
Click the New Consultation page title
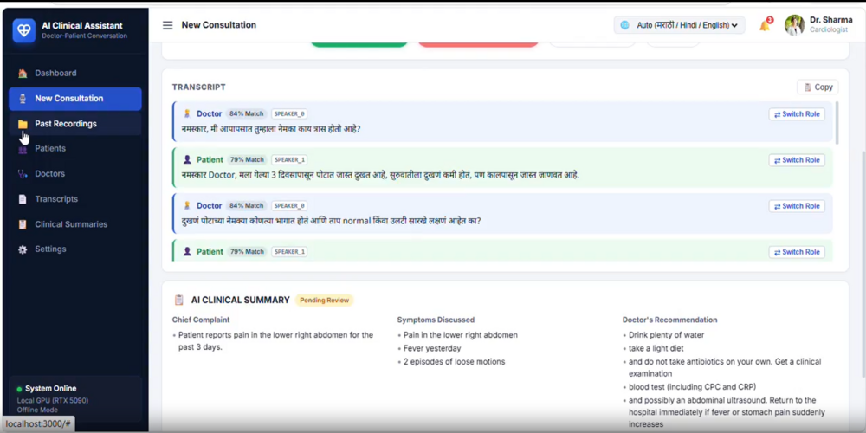[x=219, y=25]
